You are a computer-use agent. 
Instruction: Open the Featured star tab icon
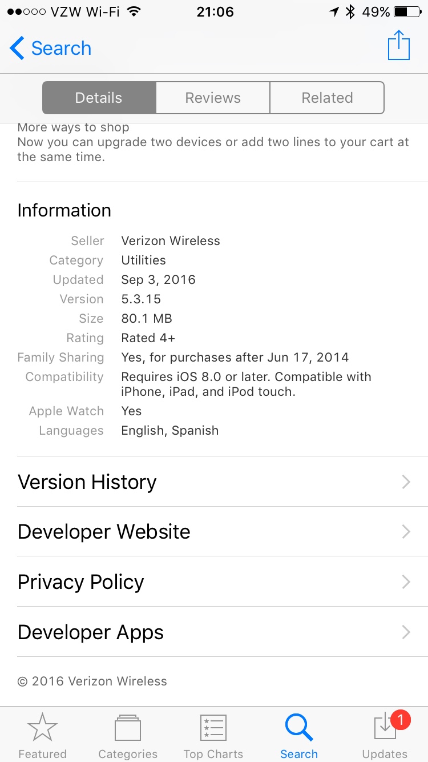point(42,728)
